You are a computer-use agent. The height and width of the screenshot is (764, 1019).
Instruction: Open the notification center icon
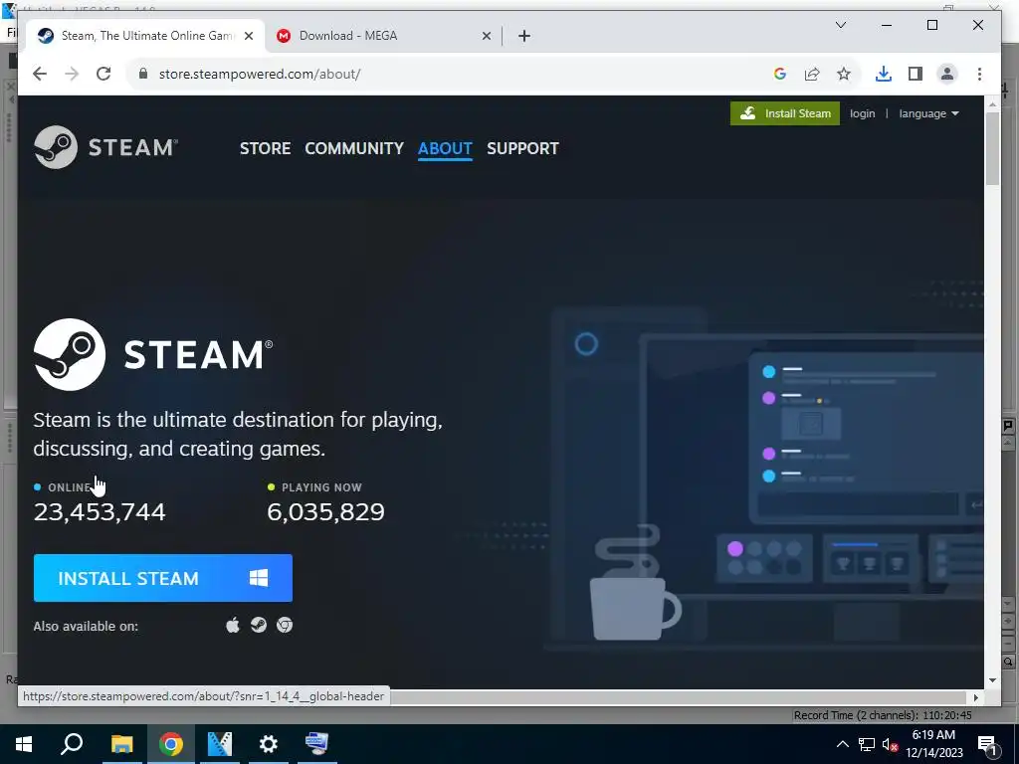(x=987, y=744)
